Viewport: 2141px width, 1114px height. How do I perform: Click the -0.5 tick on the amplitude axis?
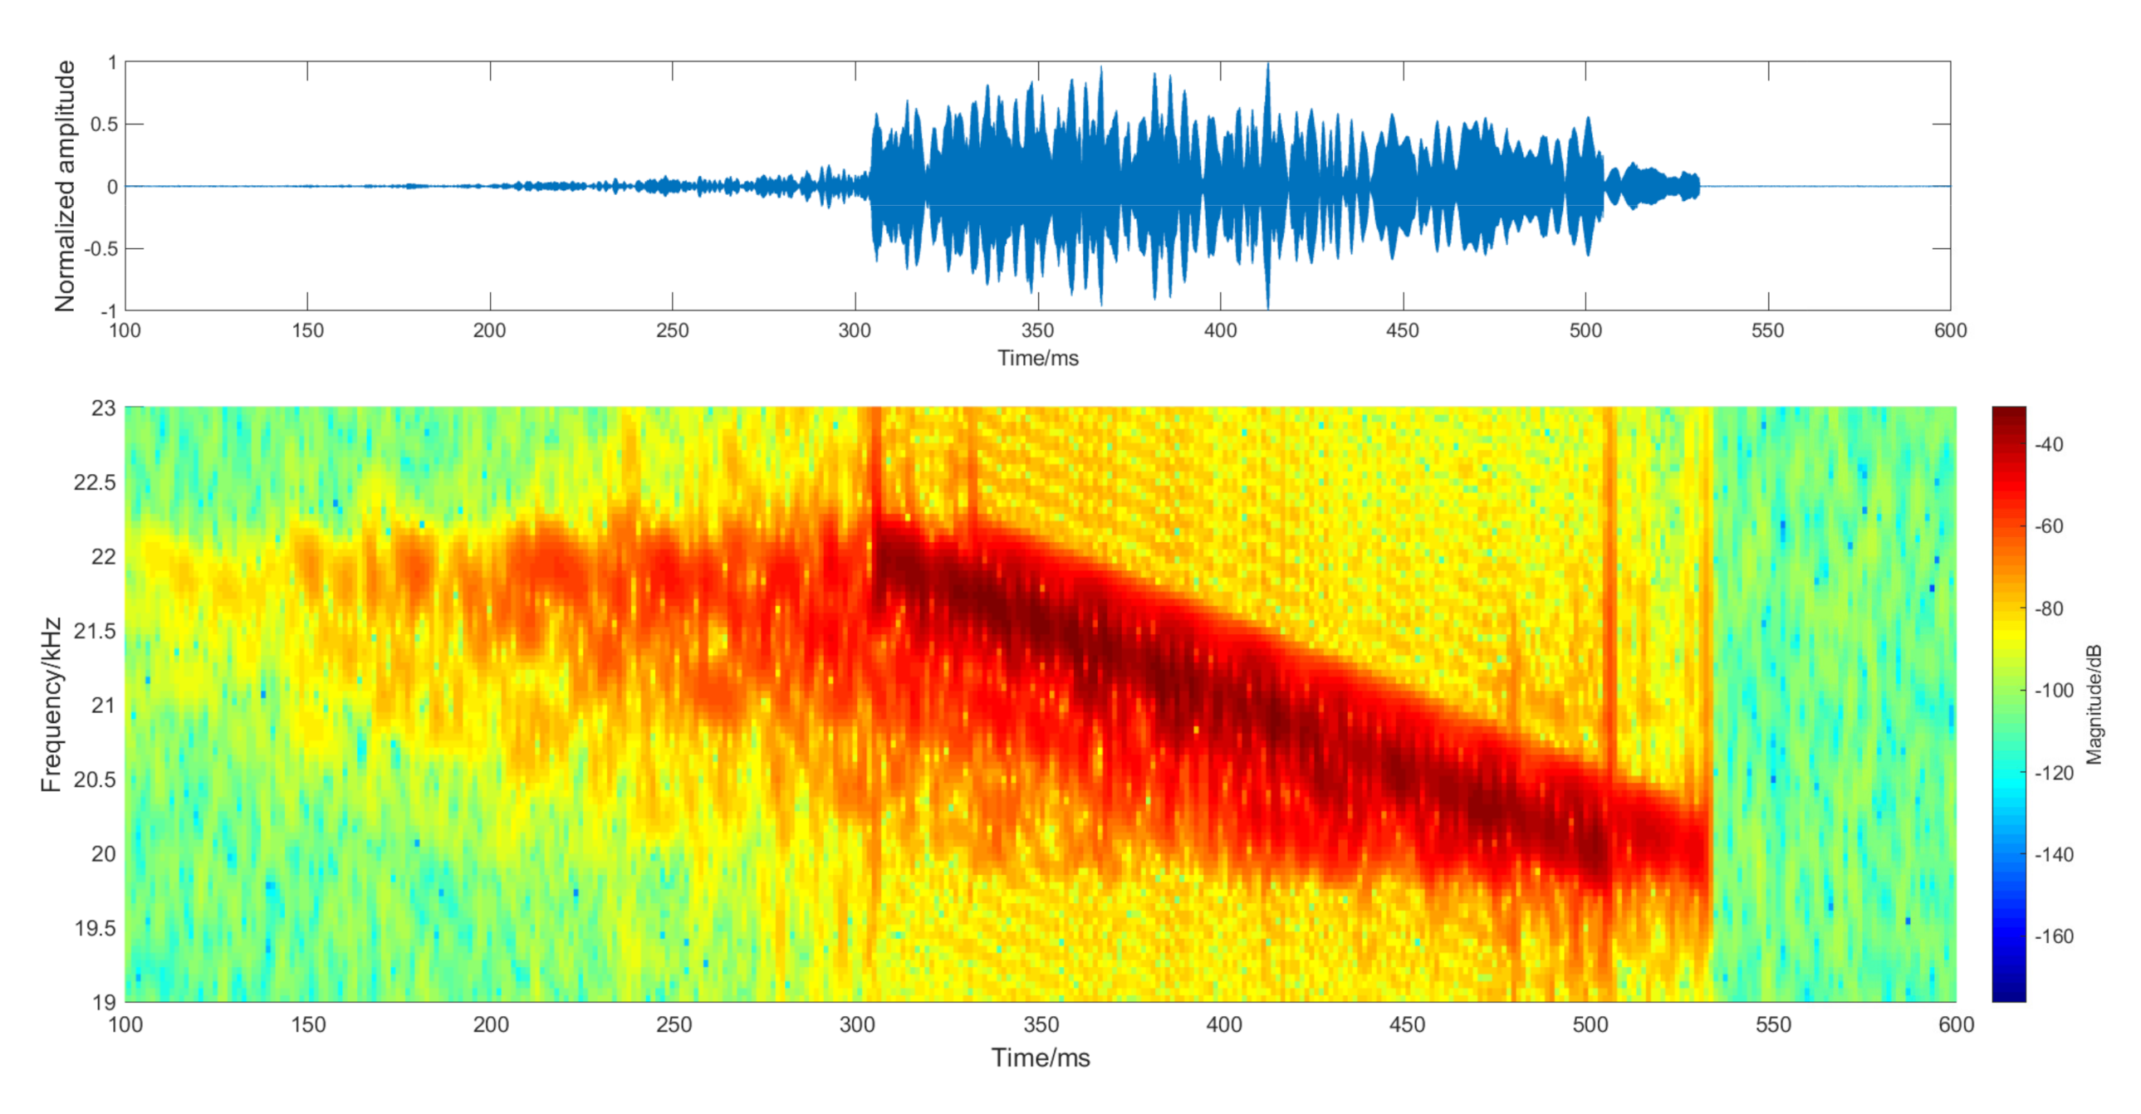[100, 248]
